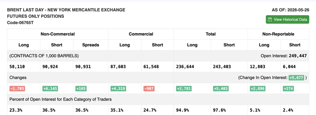Click the Total long value 236,644

(x=185, y=67)
